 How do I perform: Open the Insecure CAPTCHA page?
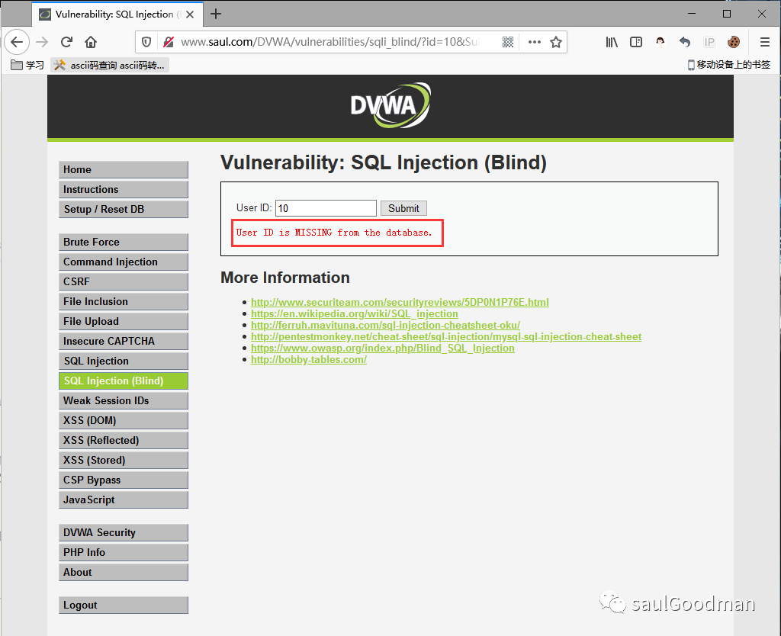tap(124, 341)
